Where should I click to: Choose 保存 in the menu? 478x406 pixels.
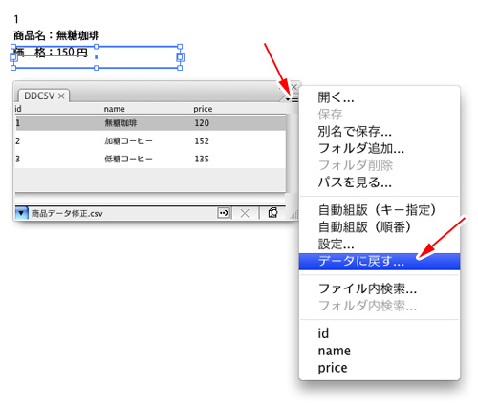330,115
